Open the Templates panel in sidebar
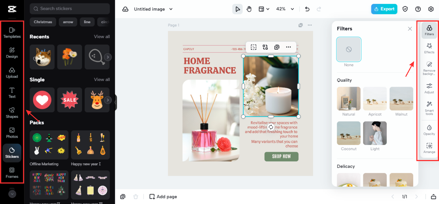 pos(12,33)
